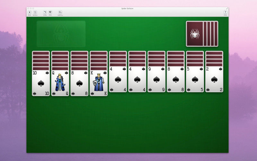
Task: Get a hint with the Hint icon
Action: 50,12
